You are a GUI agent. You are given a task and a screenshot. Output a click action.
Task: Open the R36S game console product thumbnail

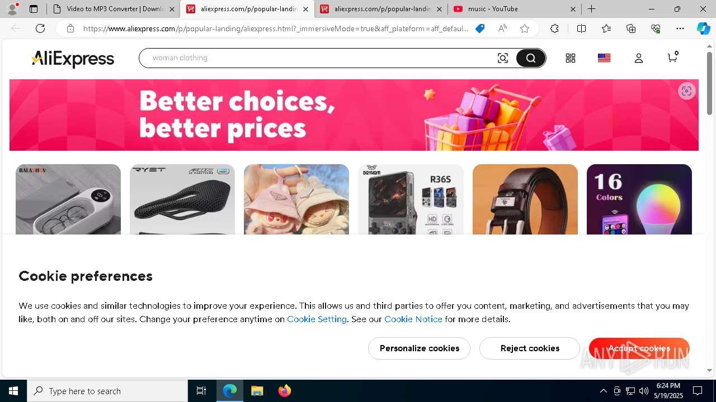(411, 199)
